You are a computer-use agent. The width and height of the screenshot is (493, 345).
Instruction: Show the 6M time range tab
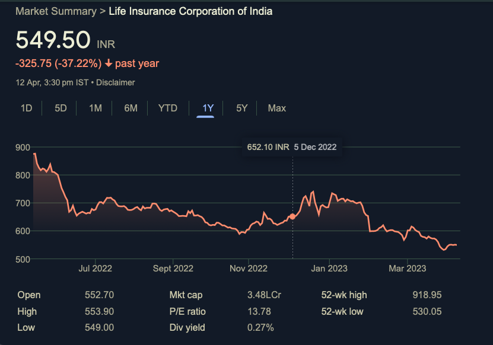tap(131, 108)
